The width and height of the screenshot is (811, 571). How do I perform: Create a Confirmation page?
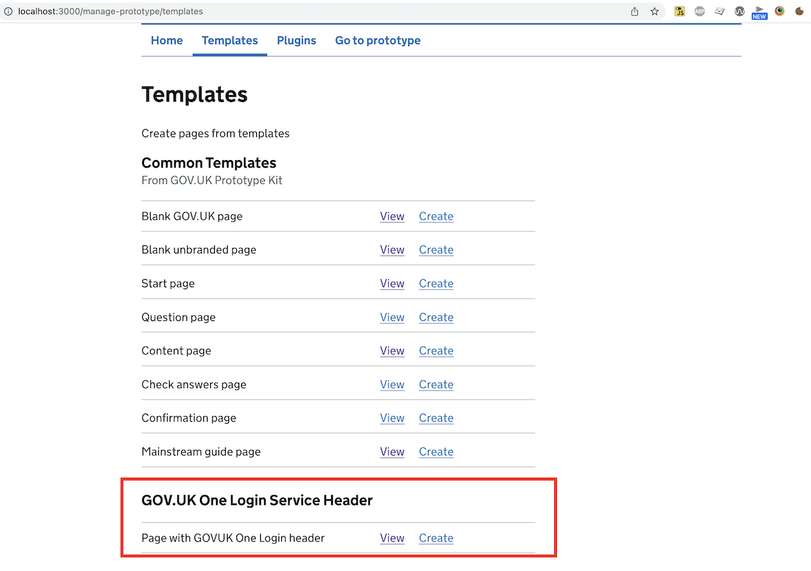436,418
